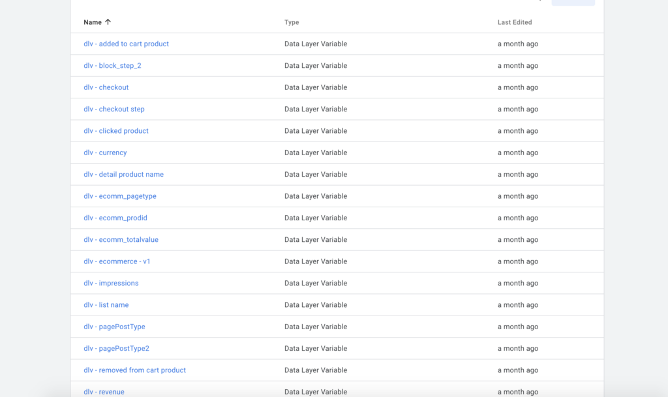Open dlv - removed from cart product

coord(134,370)
